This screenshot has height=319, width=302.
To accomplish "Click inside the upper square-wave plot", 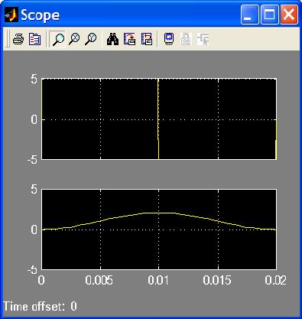I will click(x=159, y=119).
